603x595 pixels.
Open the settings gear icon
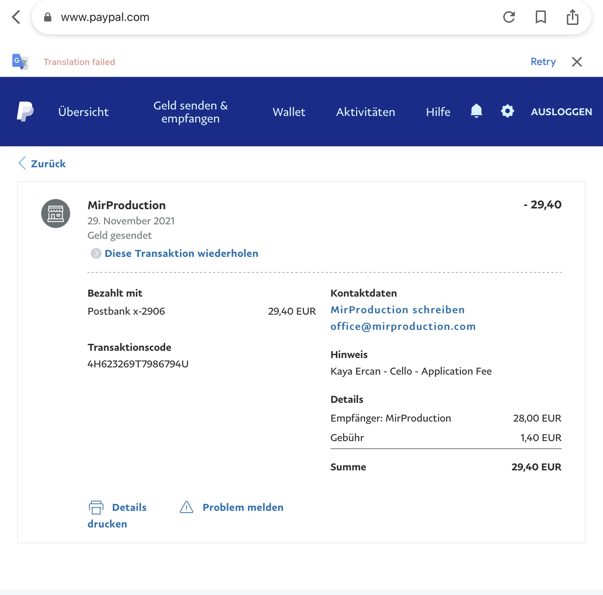point(507,111)
